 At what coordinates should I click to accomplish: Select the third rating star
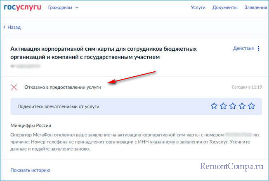(x=233, y=106)
